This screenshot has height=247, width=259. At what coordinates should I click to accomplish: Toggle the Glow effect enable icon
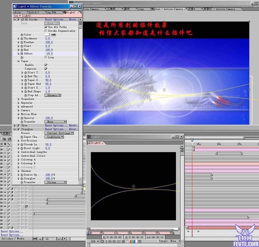point(18,125)
